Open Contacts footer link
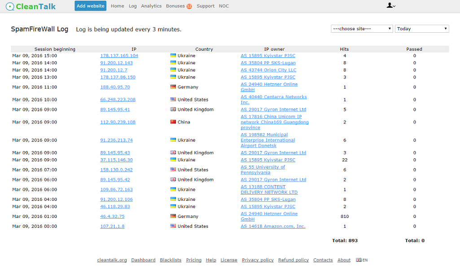This screenshot has height=269, width=460. (x=323, y=260)
